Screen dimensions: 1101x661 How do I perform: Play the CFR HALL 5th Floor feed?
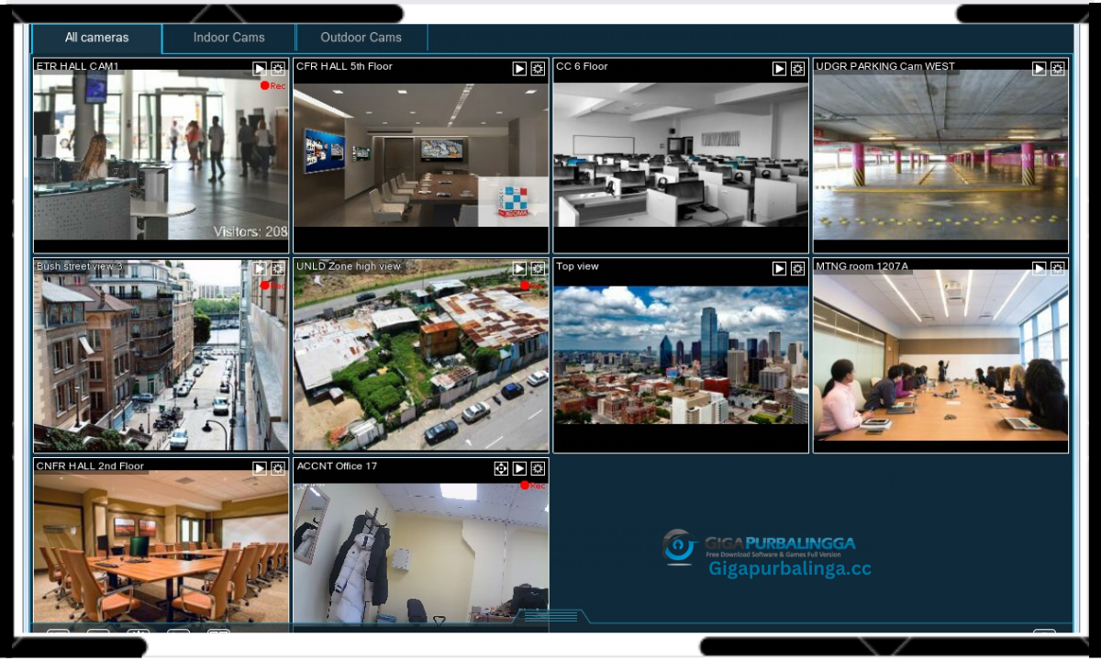[519, 69]
